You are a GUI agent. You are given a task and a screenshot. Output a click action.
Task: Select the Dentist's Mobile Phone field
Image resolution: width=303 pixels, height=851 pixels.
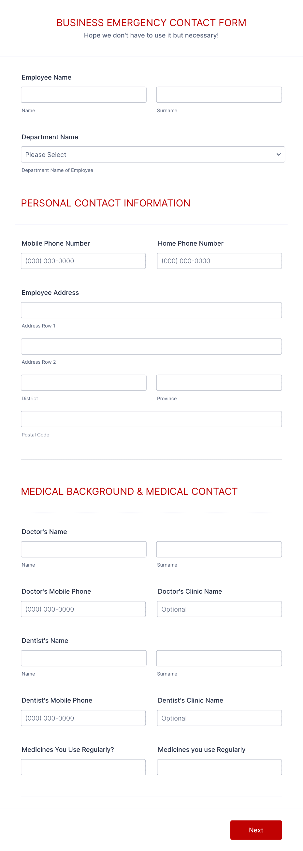coord(83,718)
